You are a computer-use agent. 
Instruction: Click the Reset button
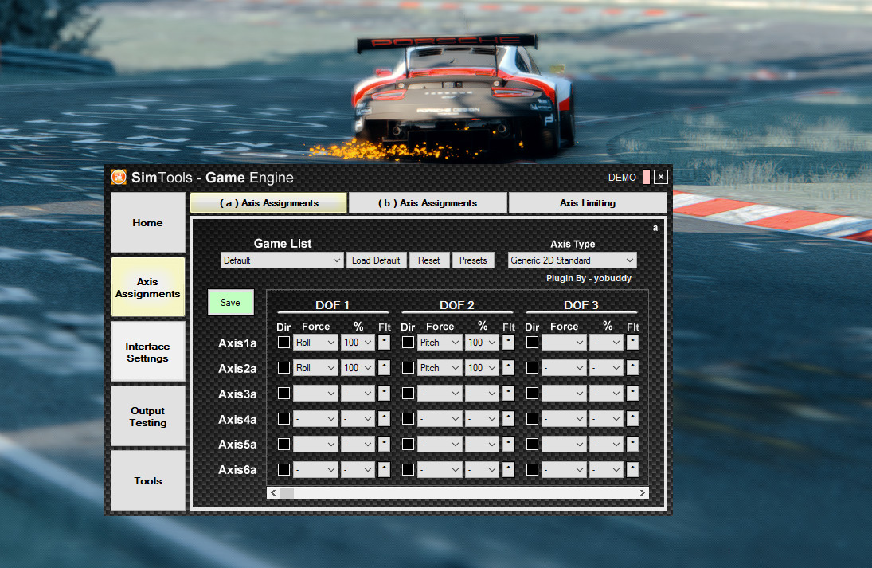coord(428,260)
